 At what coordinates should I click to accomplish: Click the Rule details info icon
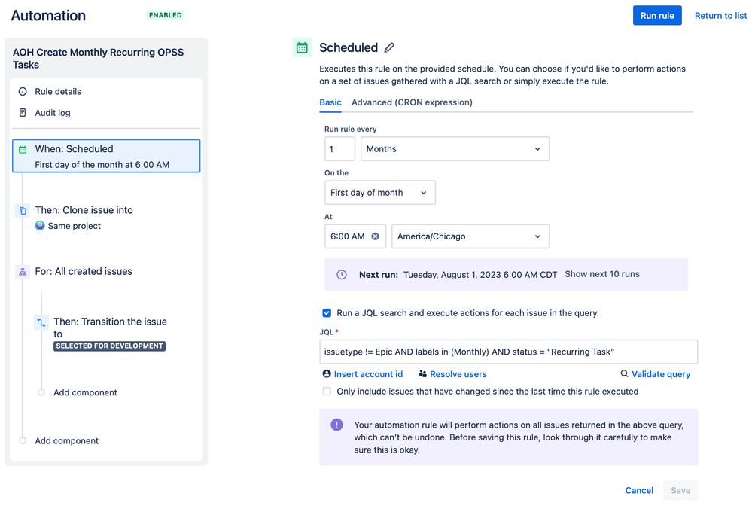tap(23, 91)
